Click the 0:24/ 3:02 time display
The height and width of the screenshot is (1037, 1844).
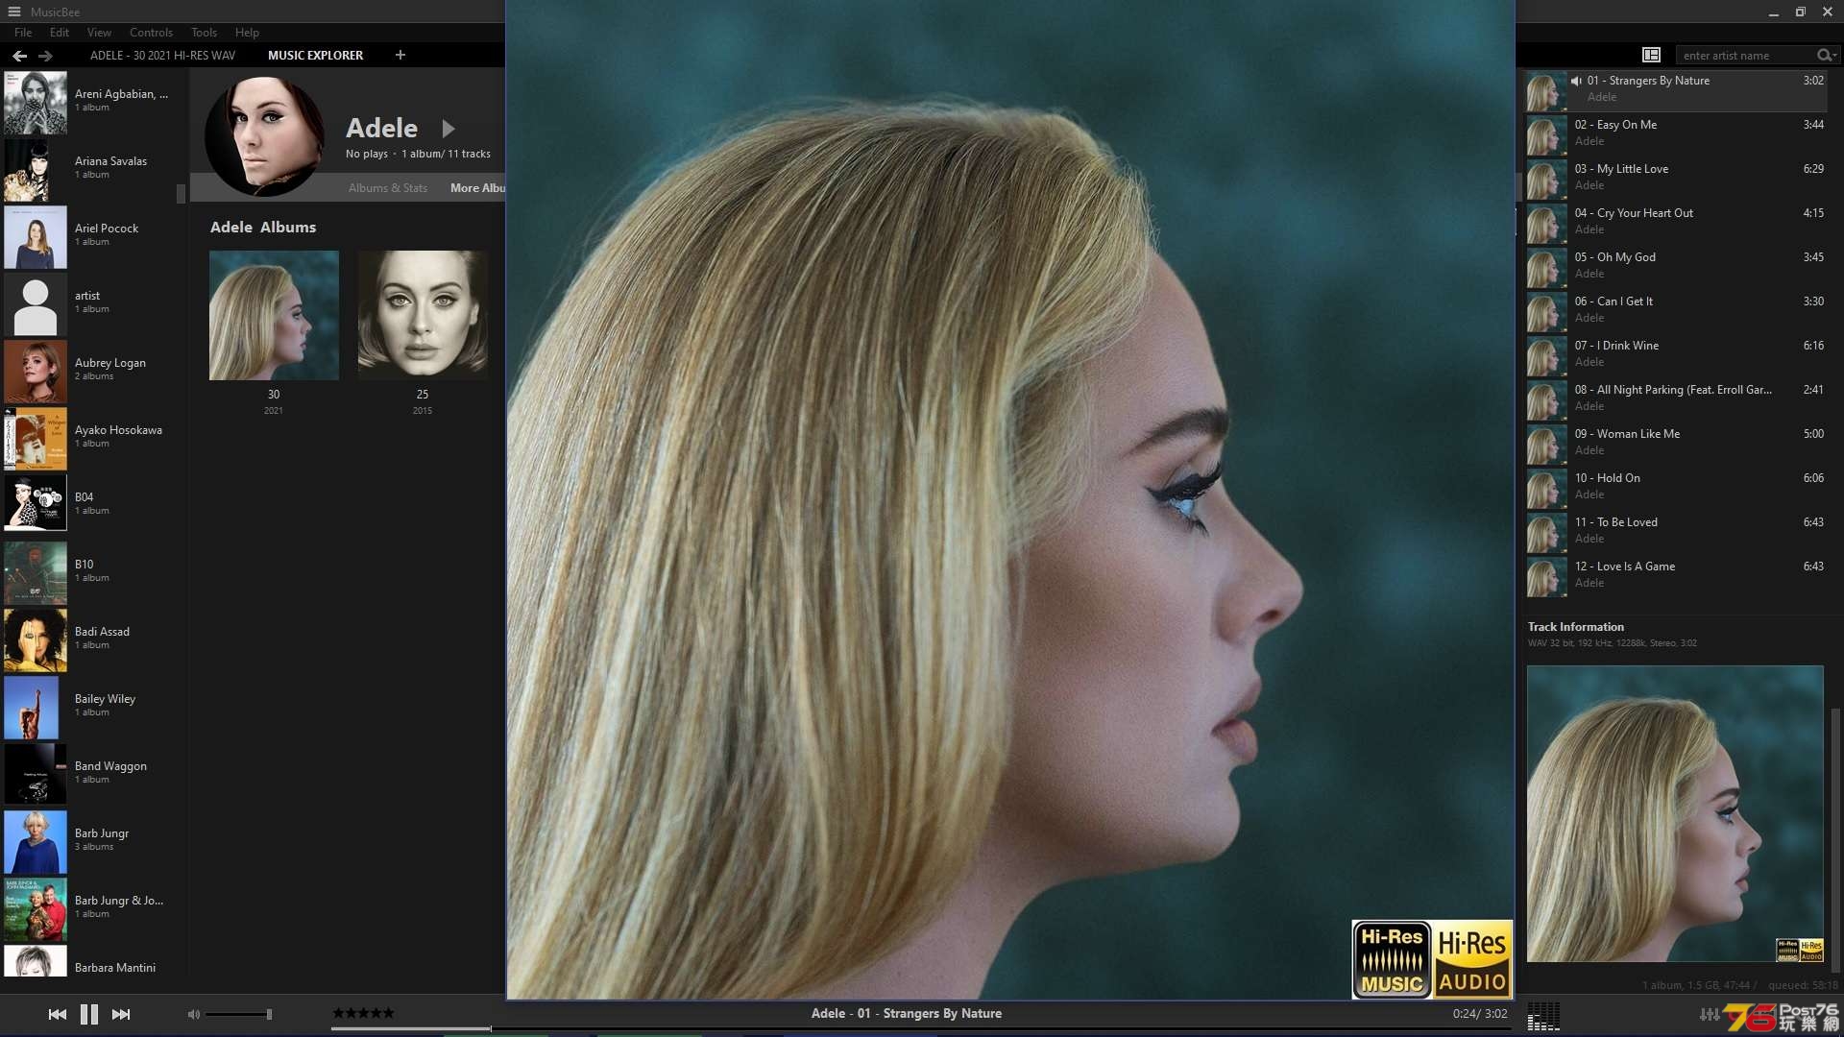click(1479, 1014)
